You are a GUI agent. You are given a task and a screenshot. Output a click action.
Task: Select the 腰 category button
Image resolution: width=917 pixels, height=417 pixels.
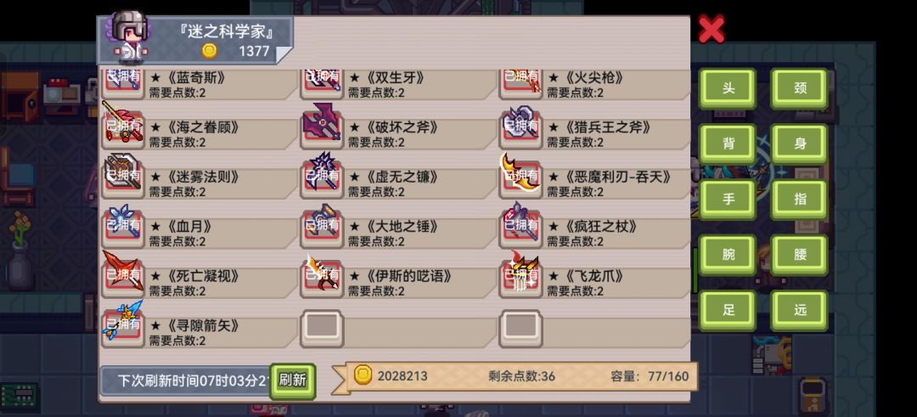click(800, 255)
